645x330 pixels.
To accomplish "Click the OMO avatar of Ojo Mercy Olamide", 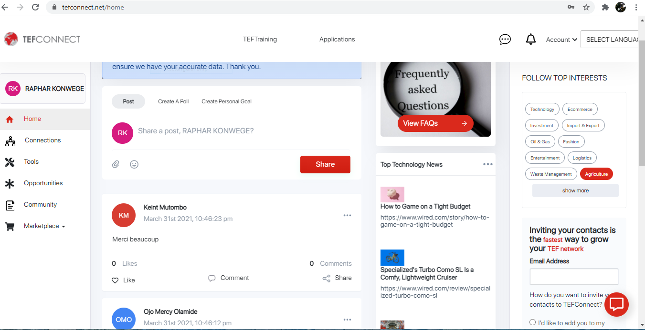I will click(x=124, y=319).
